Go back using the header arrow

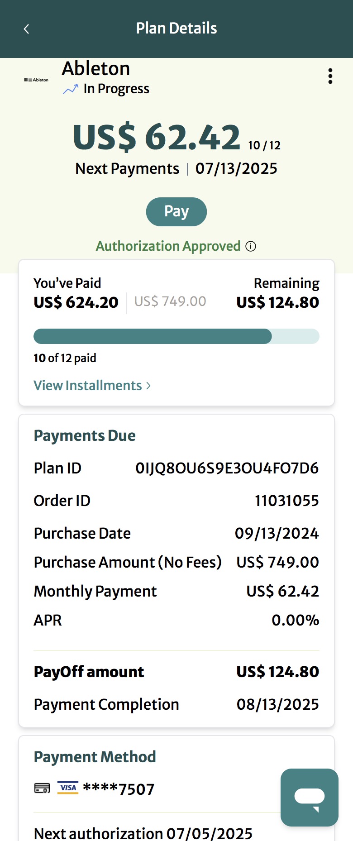(26, 29)
